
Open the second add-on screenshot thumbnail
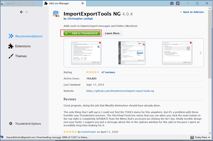132,53
